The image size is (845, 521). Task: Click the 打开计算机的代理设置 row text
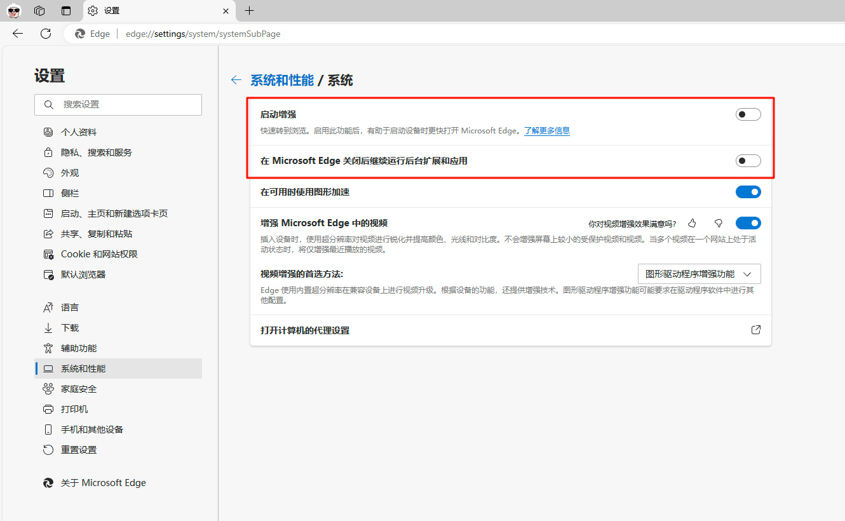pyautogui.click(x=305, y=330)
